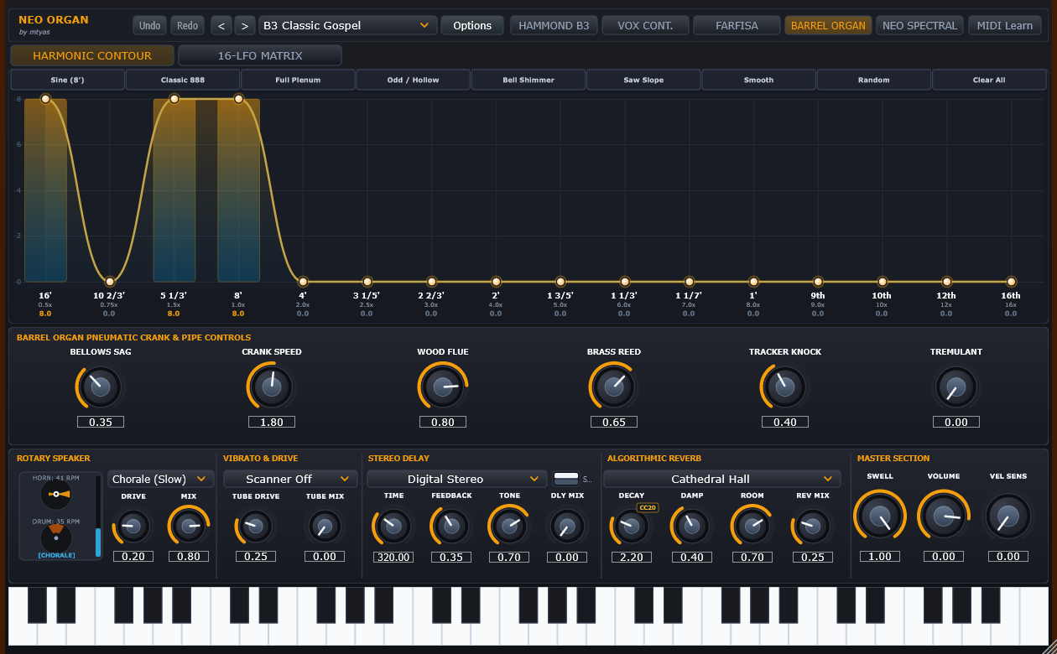This screenshot has width=1057, height=654.
Task: Click the 4' drawbar handle
Action: 303,282
